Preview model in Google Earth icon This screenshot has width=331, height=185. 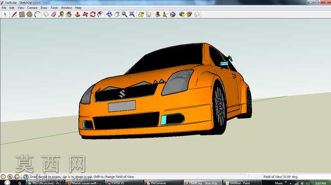pyautogui.click(x=173, y=14)
